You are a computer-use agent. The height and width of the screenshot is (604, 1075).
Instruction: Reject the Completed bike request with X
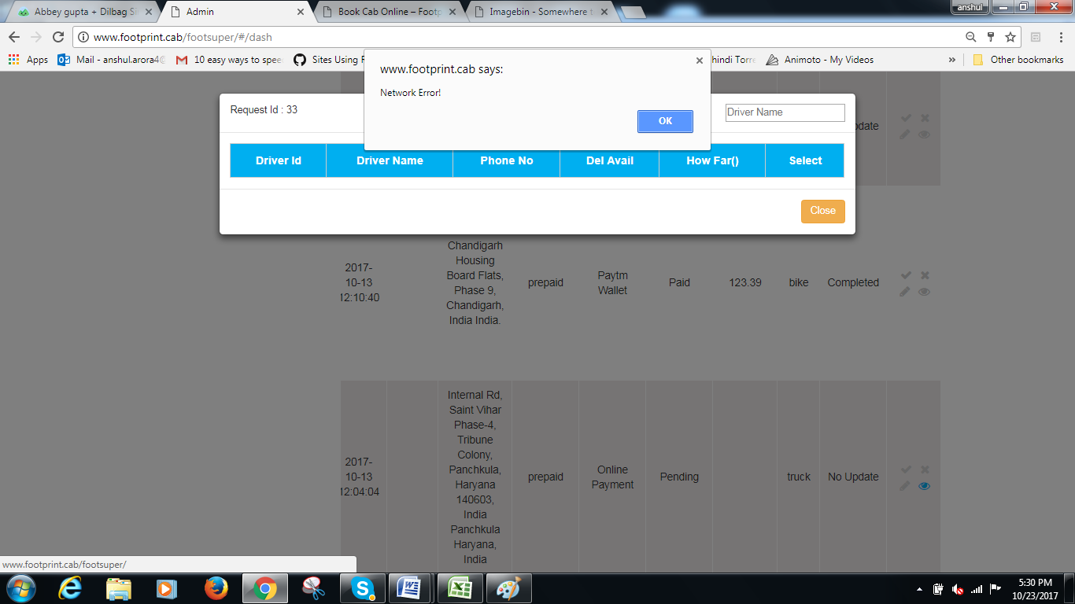point(925,275)
